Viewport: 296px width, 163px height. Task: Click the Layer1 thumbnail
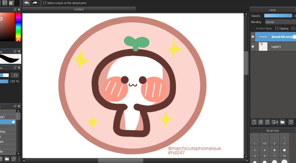pyautogui.click(x=263, y=47)
